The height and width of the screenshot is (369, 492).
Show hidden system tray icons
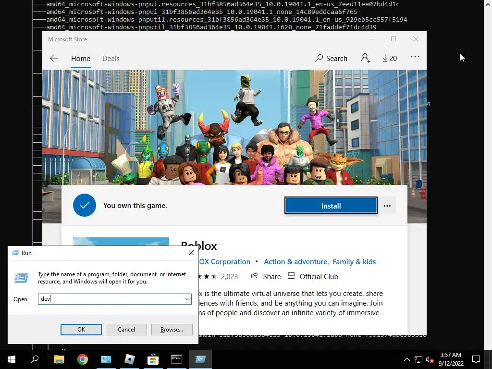pos(406,359)
